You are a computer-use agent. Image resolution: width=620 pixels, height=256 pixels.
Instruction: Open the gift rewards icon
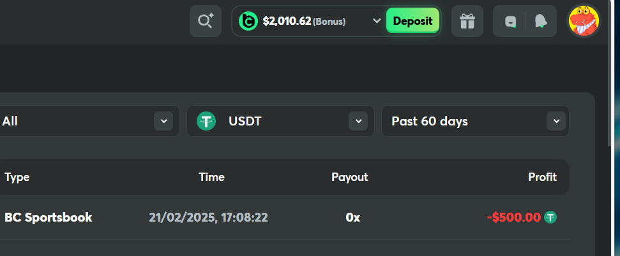tap(467, 21)
